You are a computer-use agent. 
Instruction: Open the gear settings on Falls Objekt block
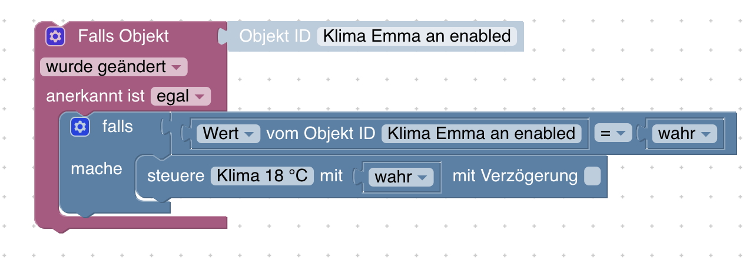point(55,37)
